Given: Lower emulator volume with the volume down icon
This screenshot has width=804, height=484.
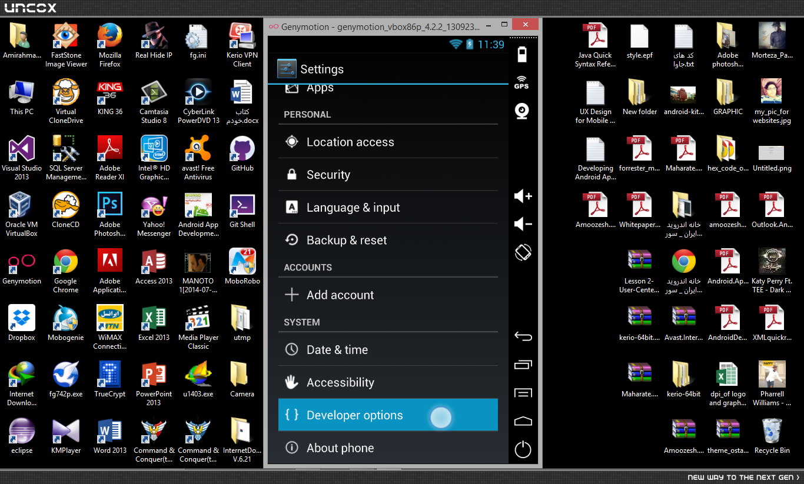Looking at the screenshot, I should [x=523, y=224].
